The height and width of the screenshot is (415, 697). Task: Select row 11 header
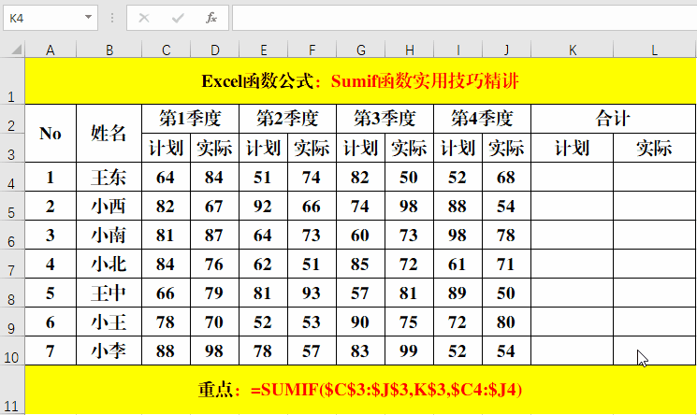coord(12,390)
